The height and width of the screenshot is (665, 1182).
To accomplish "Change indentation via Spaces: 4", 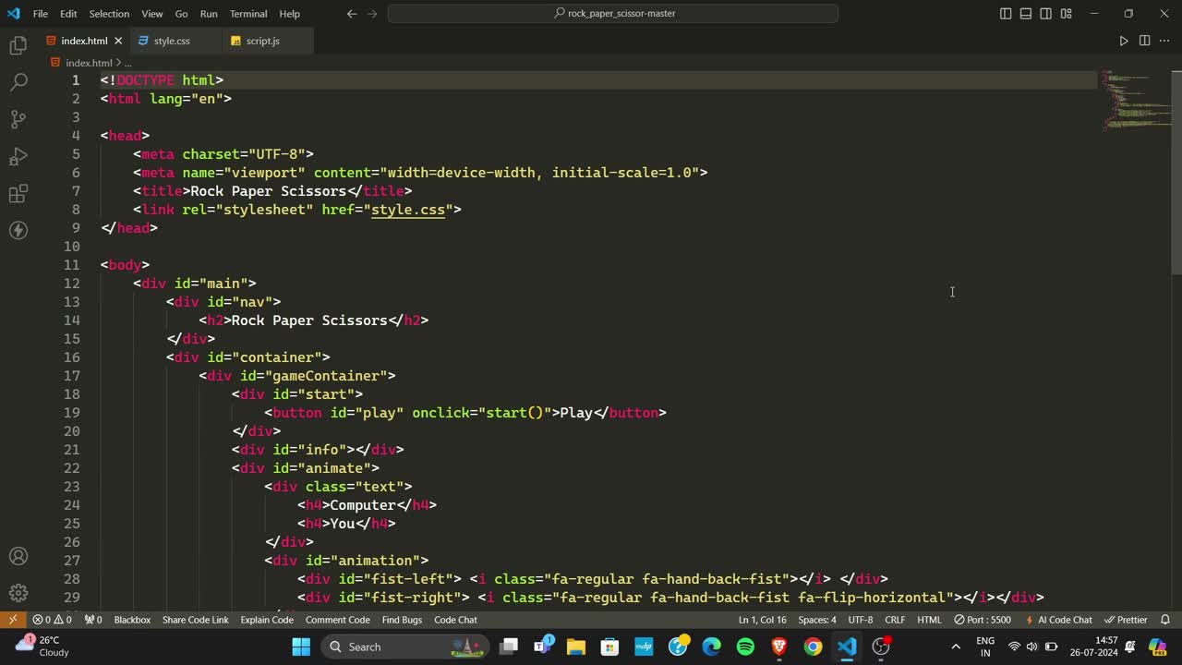I will 817,620.
